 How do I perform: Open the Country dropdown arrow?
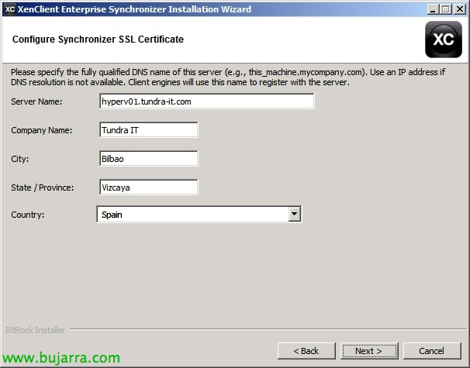click(x=295, y=214)
